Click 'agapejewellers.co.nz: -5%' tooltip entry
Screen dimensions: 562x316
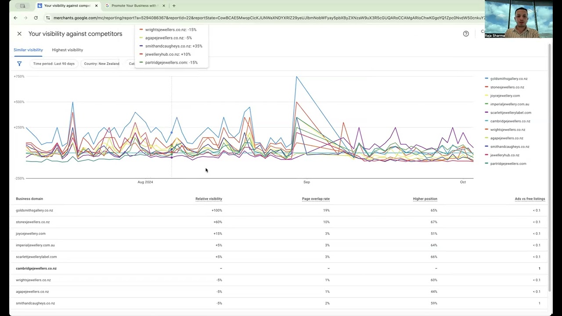pos(166,38)
